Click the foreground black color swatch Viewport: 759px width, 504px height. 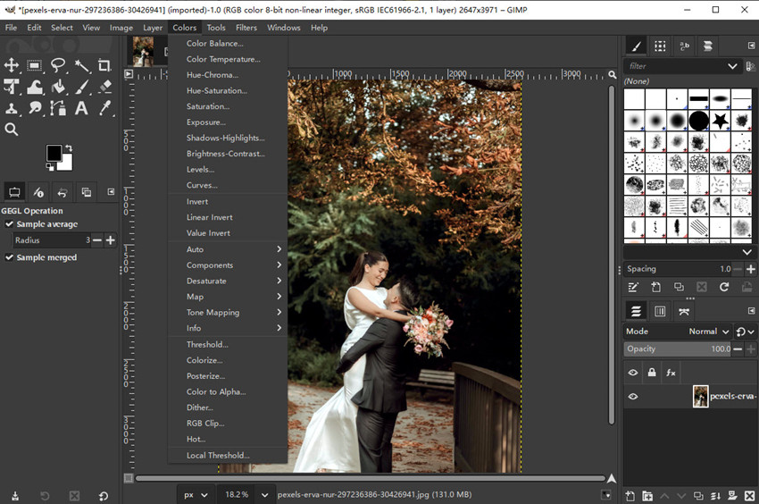click(x=54, y=153)
